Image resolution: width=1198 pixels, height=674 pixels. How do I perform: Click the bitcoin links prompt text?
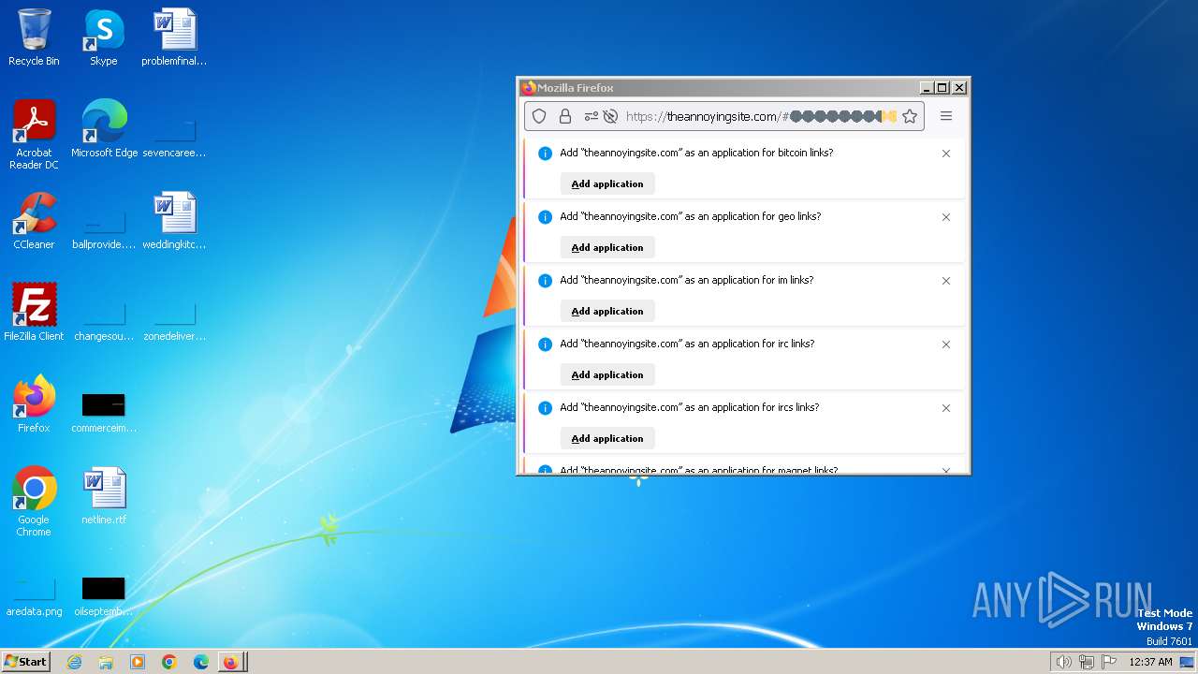pos(696,153)
